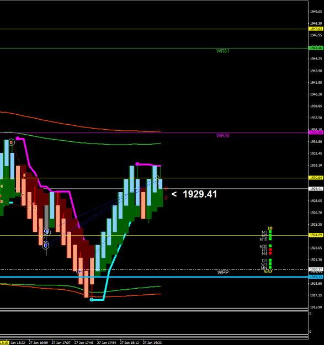Click the green 1945.46 price tag

(316, 48)
